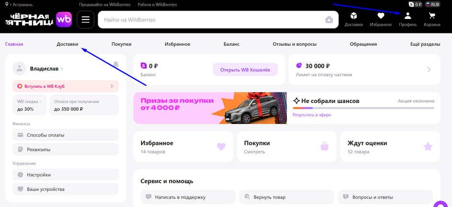The width and height of the screenshot is (452, 207).
Task: Follow Работа в Wildberries link
Action: 158,5
